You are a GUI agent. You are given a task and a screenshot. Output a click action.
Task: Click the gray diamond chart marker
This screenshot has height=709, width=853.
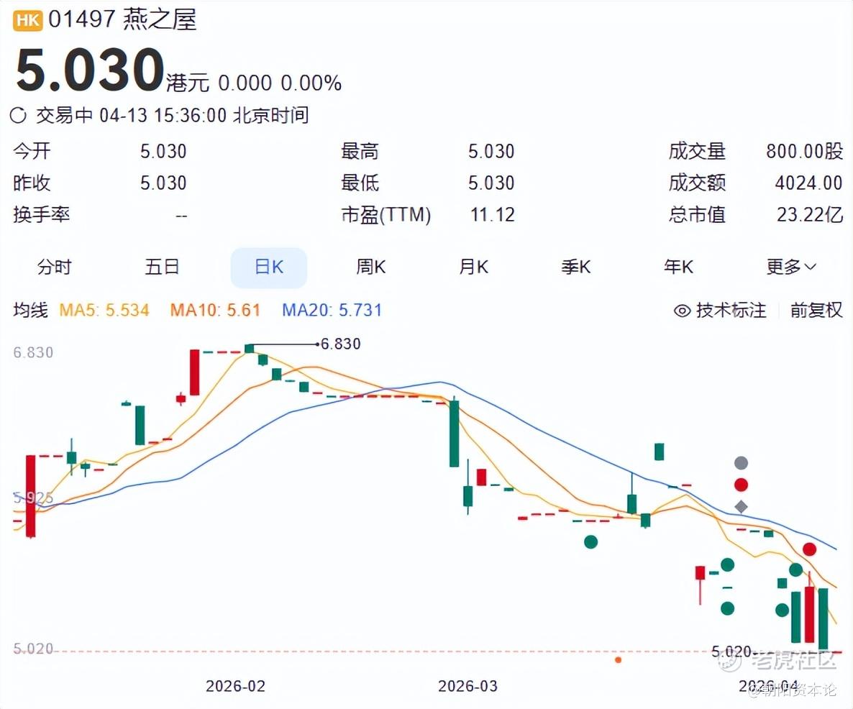click(x=741, y=507)
